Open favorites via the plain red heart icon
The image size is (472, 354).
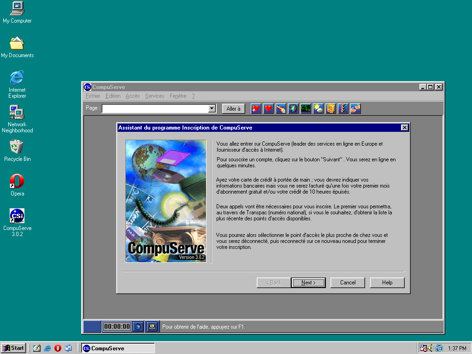(x=268, y=108)
